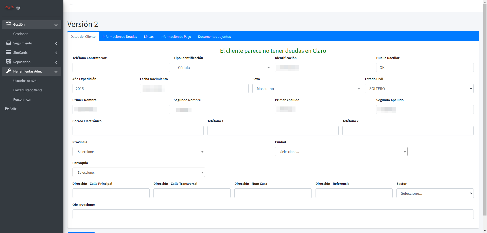Image resolution: width=487 pixels, height=233 pixels.
Task: Click the Gestión telephone icon
Action: point(9,24)
